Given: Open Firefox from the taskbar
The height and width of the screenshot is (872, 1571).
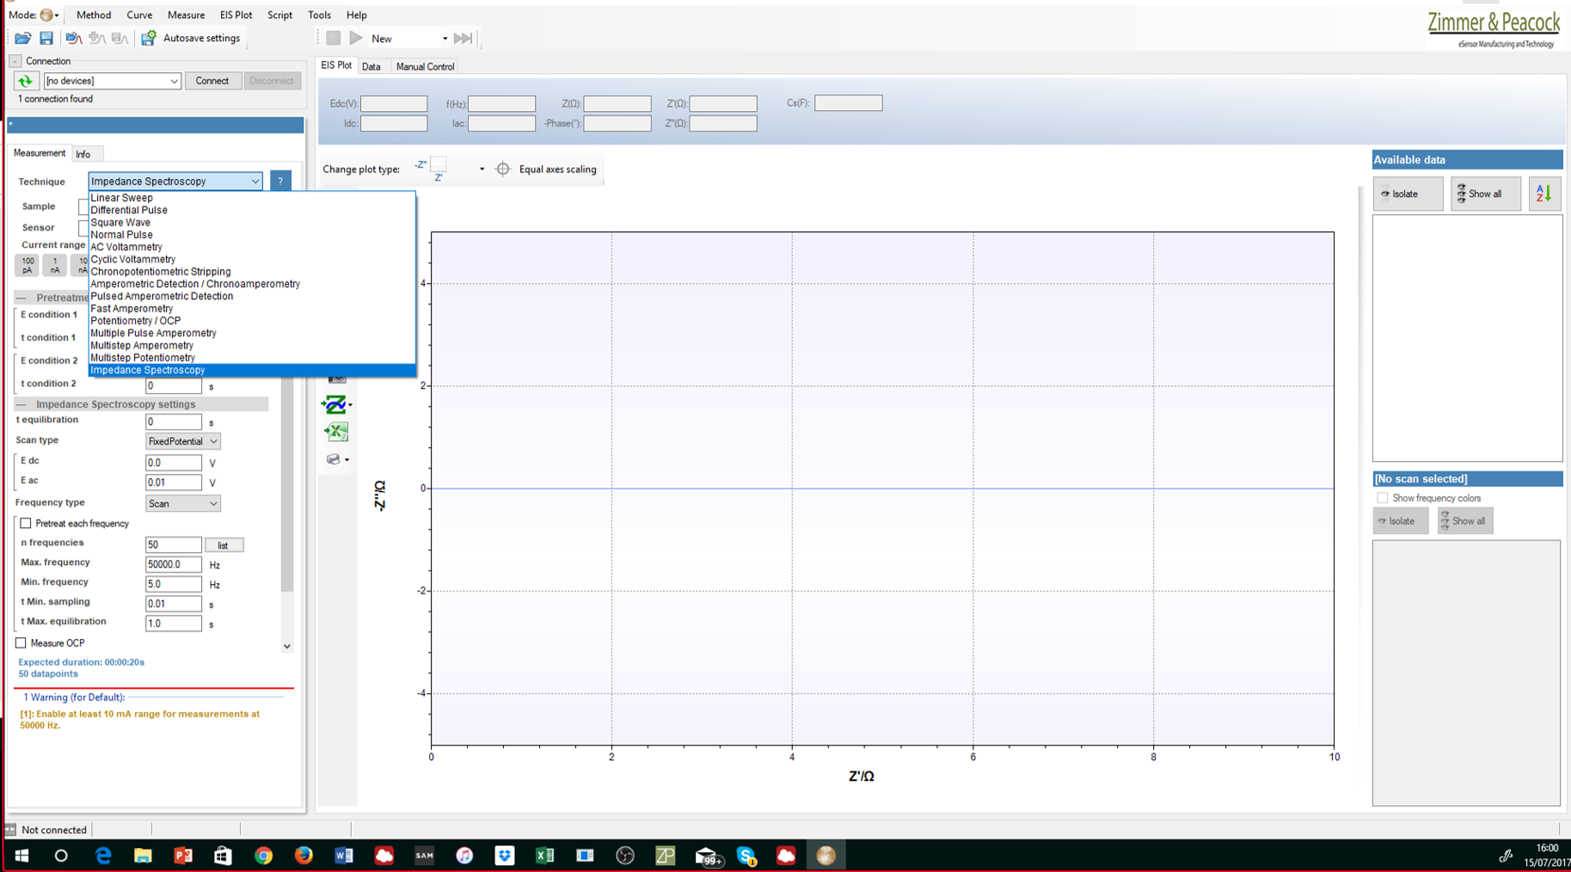Looking at the screenshot, I should pyautogui.click(x=304, y=856).
